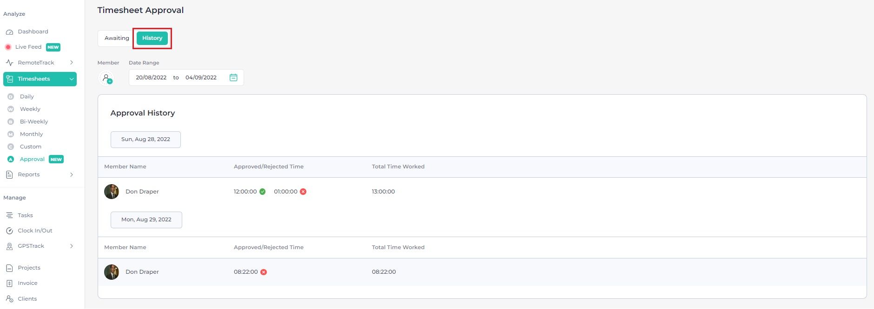
Task: Expand the Reports submenu chevron
Action: click(x=72, y=175)
